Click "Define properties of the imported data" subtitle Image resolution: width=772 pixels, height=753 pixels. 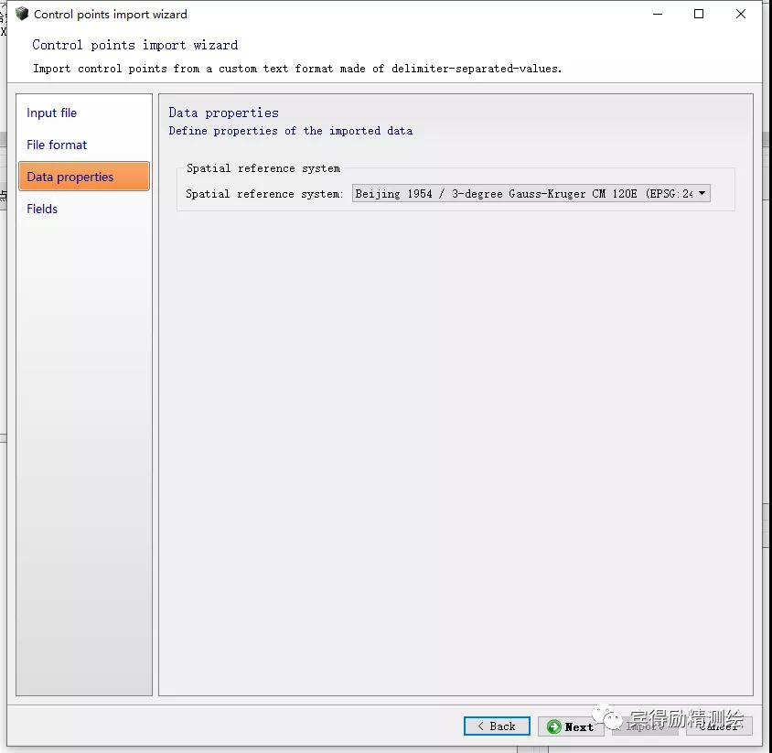click(290, 131)
